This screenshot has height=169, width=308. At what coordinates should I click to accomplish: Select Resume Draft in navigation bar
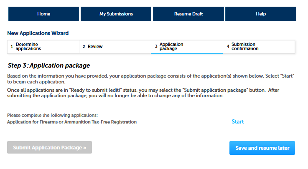pyautogui.click(x=188, y=14)
